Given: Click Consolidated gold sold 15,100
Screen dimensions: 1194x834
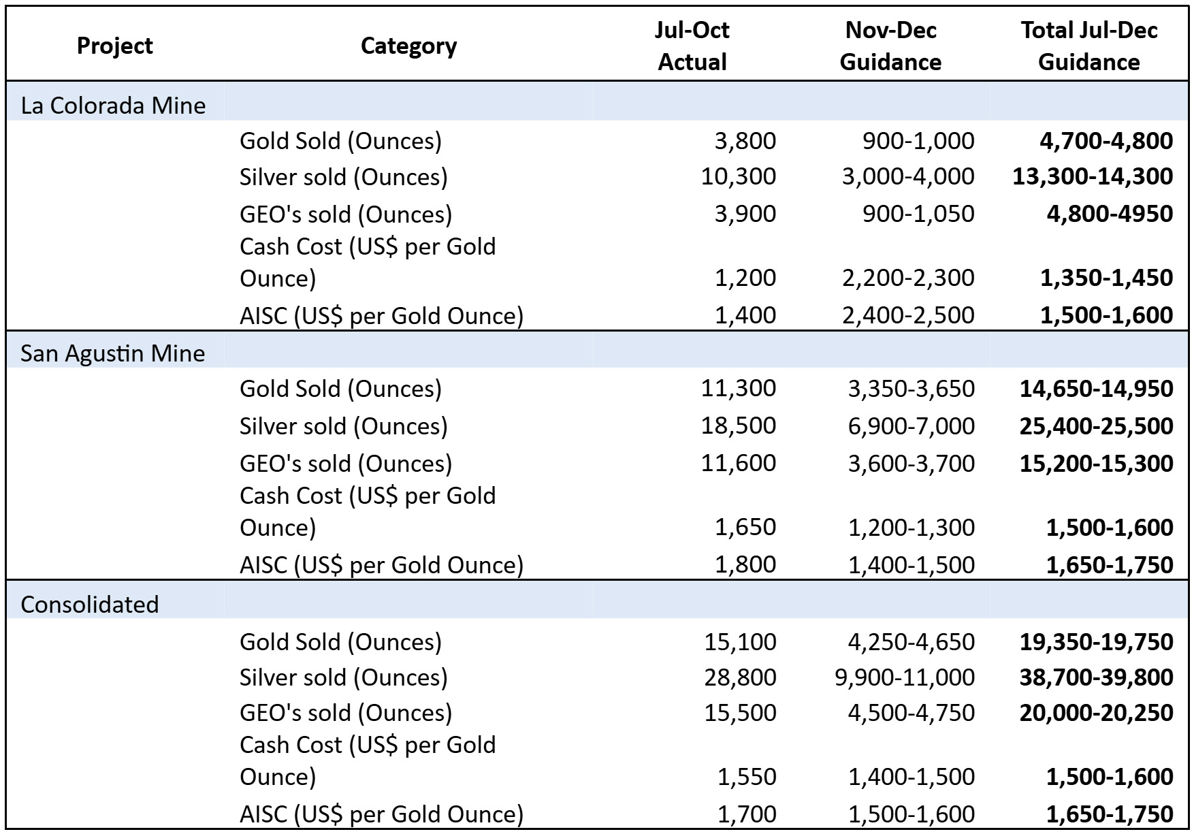Looking at the screenshot, I should (x=740, y=641).
